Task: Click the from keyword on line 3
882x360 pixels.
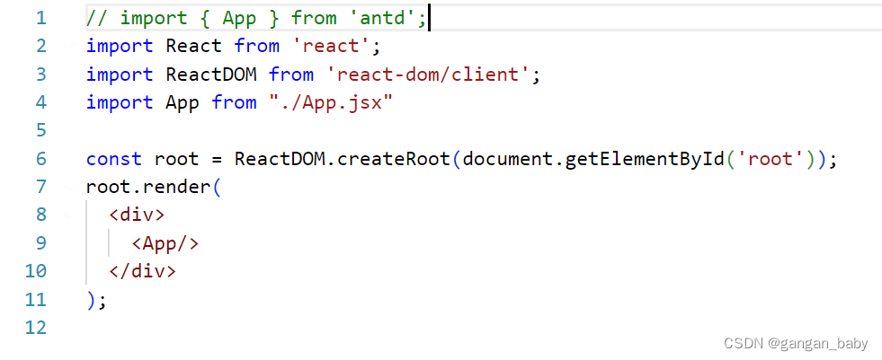Action: coord(290,75)
